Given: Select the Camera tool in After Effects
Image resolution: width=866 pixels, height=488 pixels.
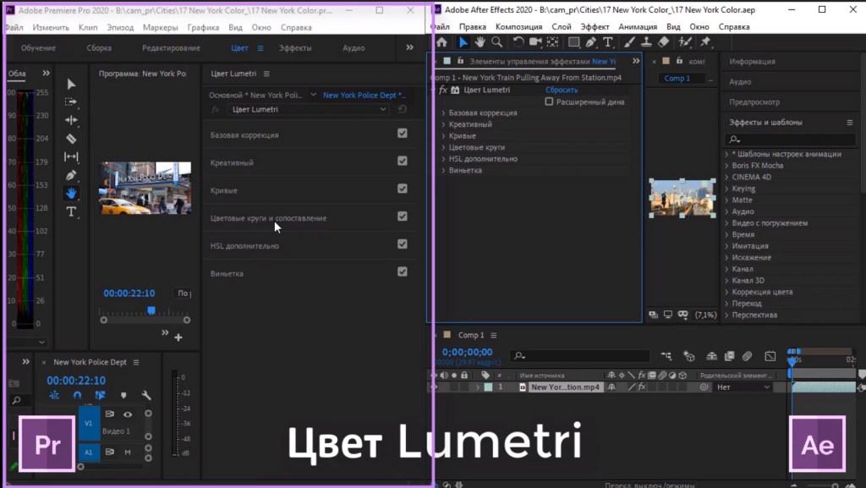Looking at the screenshot, I should coord(535,42).
